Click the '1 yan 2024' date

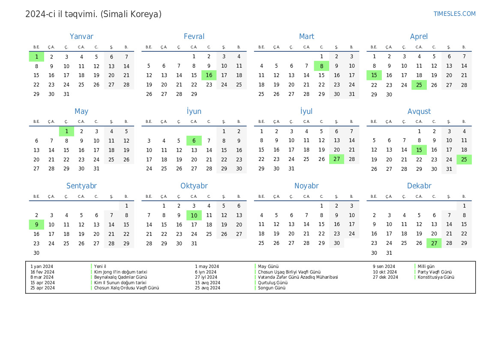pos(42,266)
